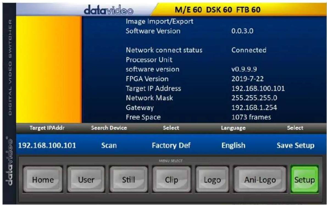Select the User menu button
The image size is (327, 205).
pos(86,179)
